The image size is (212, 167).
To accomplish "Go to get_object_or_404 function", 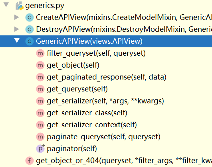I will click(124, 161).
